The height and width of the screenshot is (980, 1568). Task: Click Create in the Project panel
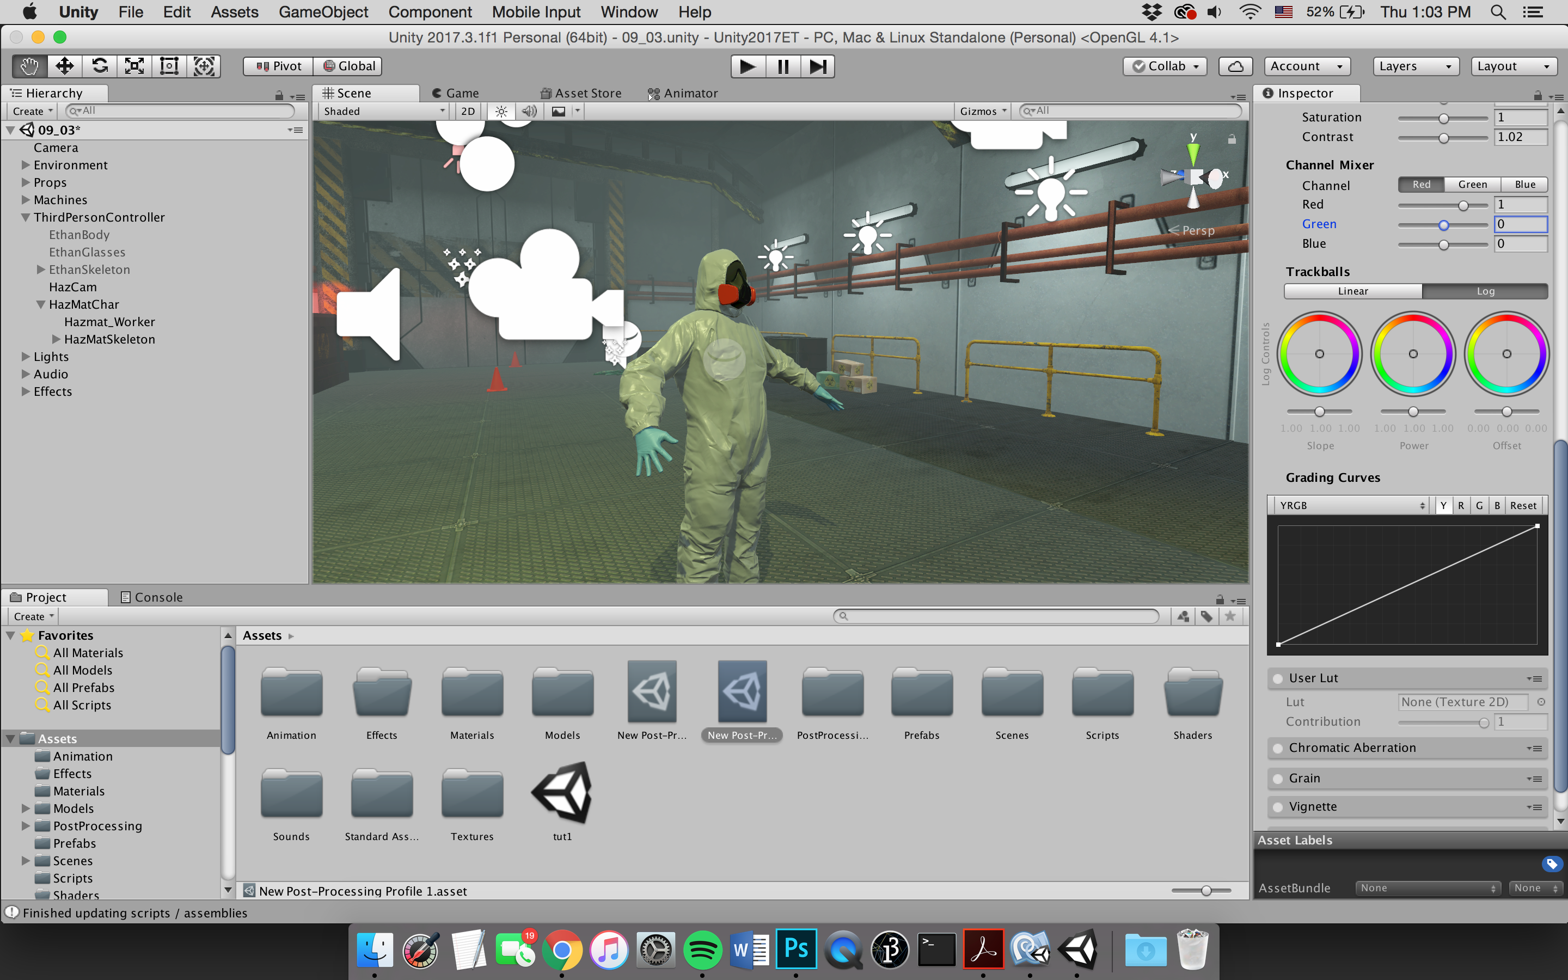[x=34, y=616]
